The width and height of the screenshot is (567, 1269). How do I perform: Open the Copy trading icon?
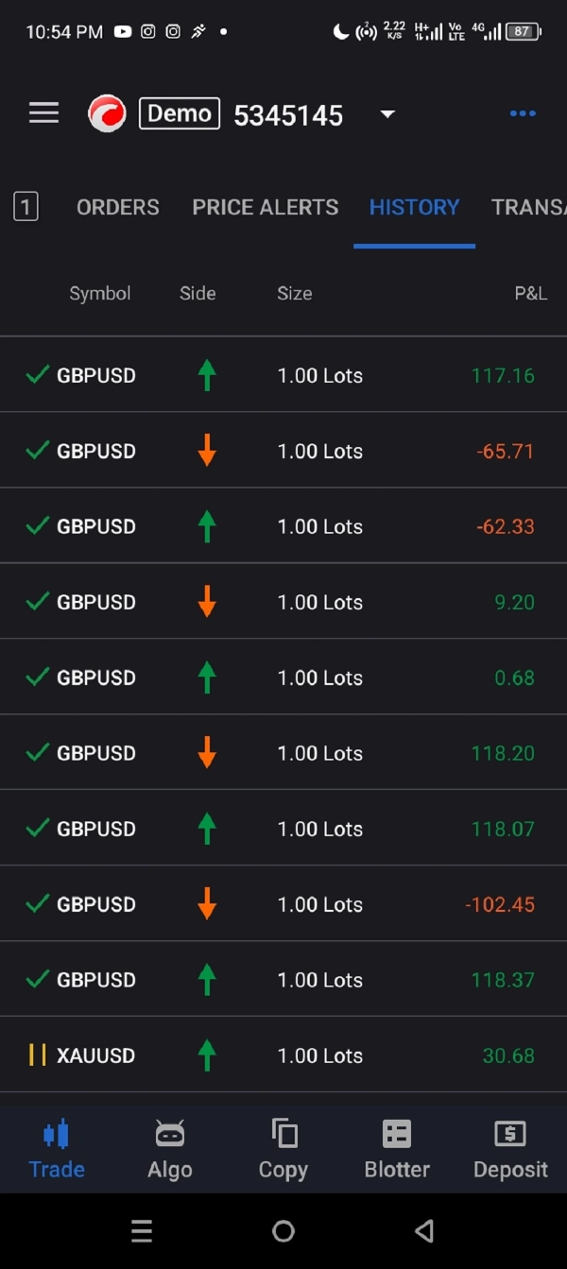click(283, 1133)
